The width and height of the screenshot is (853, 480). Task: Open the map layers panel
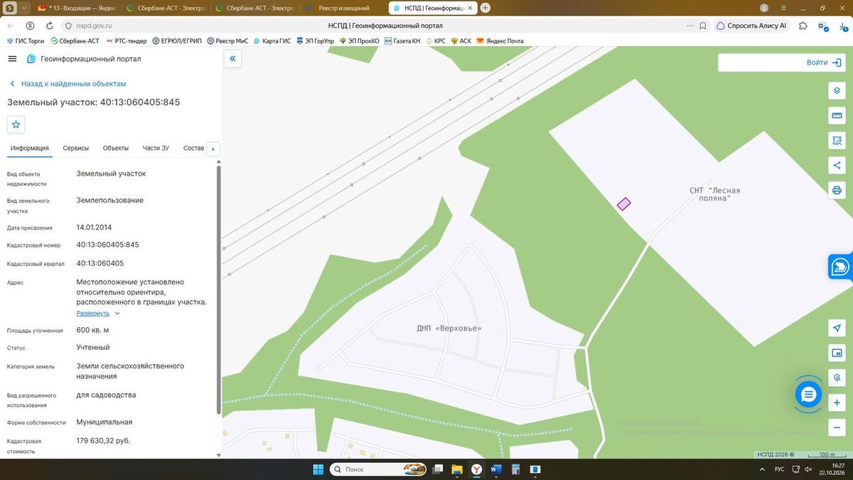tap(837, 90)
